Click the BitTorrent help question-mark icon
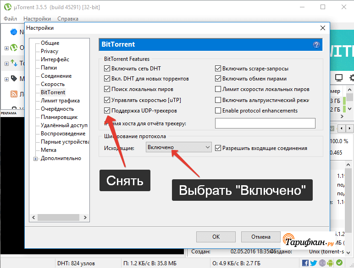The width and height of the screenshot is (354, 268). [x=316, y=45]
